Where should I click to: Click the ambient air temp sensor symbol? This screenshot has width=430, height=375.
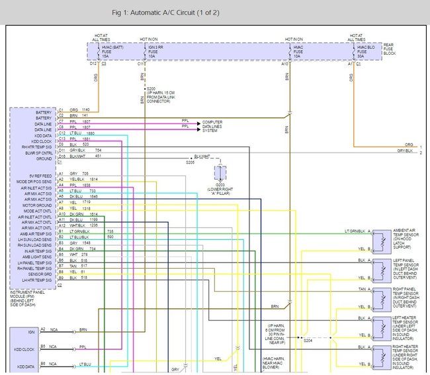point(382,242)
